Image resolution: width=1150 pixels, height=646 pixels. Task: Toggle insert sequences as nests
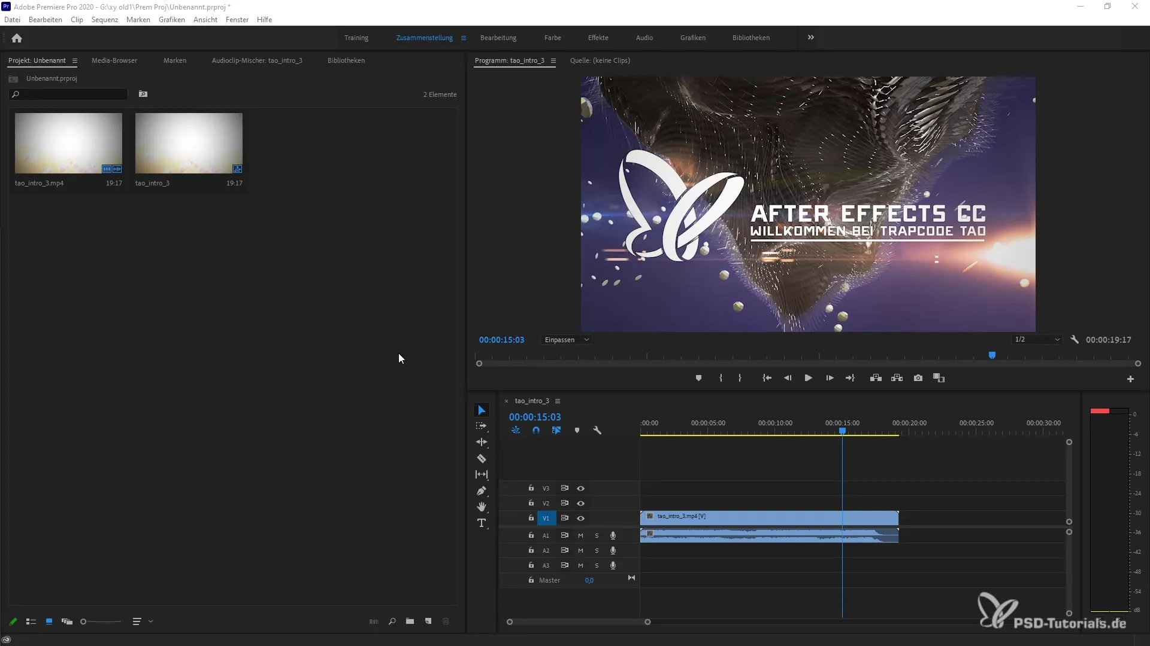point(516,431)
